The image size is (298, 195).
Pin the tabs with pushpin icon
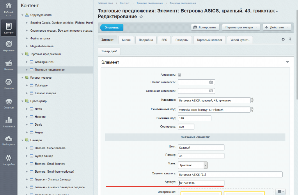pos(290,39)
